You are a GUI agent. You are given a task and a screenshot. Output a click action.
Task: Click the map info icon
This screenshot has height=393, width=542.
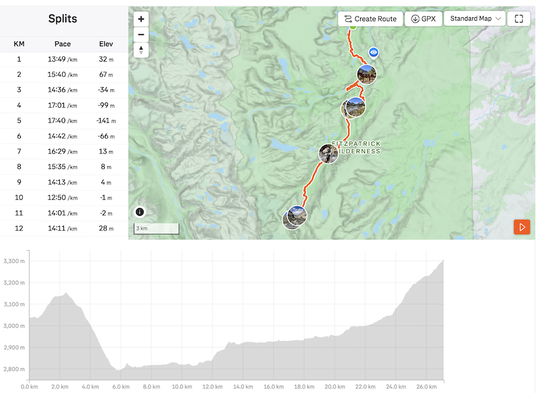coord(140,212)
